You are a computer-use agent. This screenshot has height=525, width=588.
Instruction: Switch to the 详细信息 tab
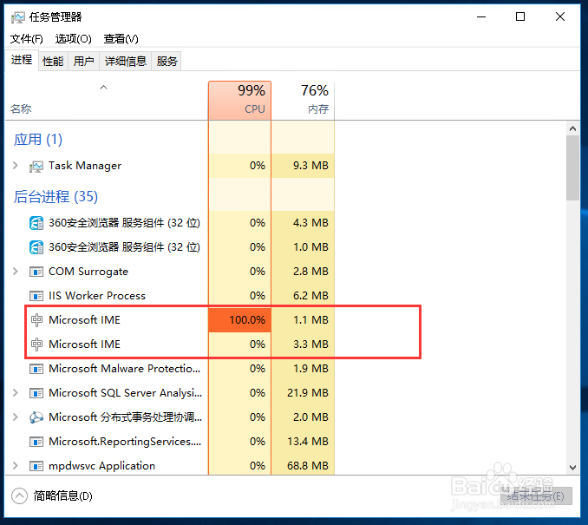(125, 61)
